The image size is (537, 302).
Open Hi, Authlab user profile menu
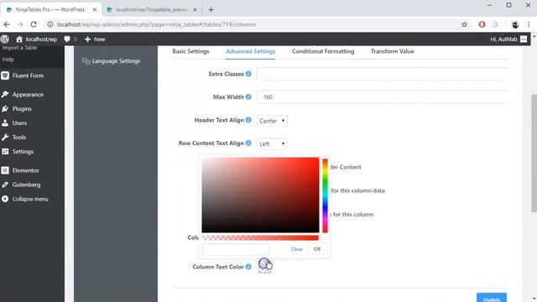click(508, 39)
